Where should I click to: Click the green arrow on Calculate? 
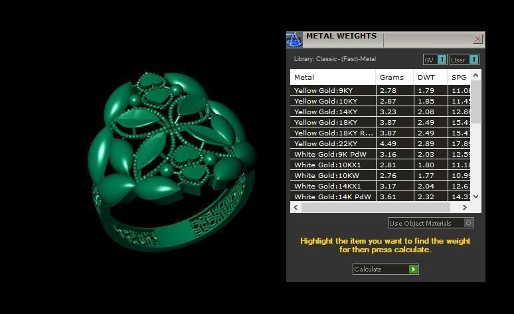click(413, 269)
